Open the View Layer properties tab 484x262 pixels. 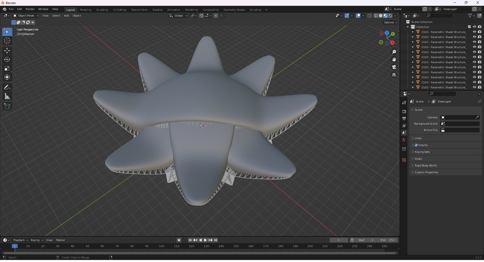(x=404, y=125)
